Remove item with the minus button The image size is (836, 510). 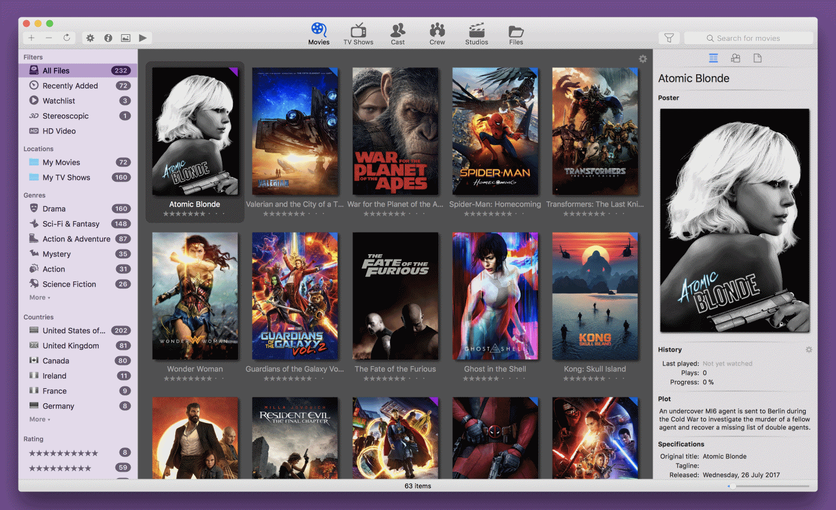click(49, 38)
